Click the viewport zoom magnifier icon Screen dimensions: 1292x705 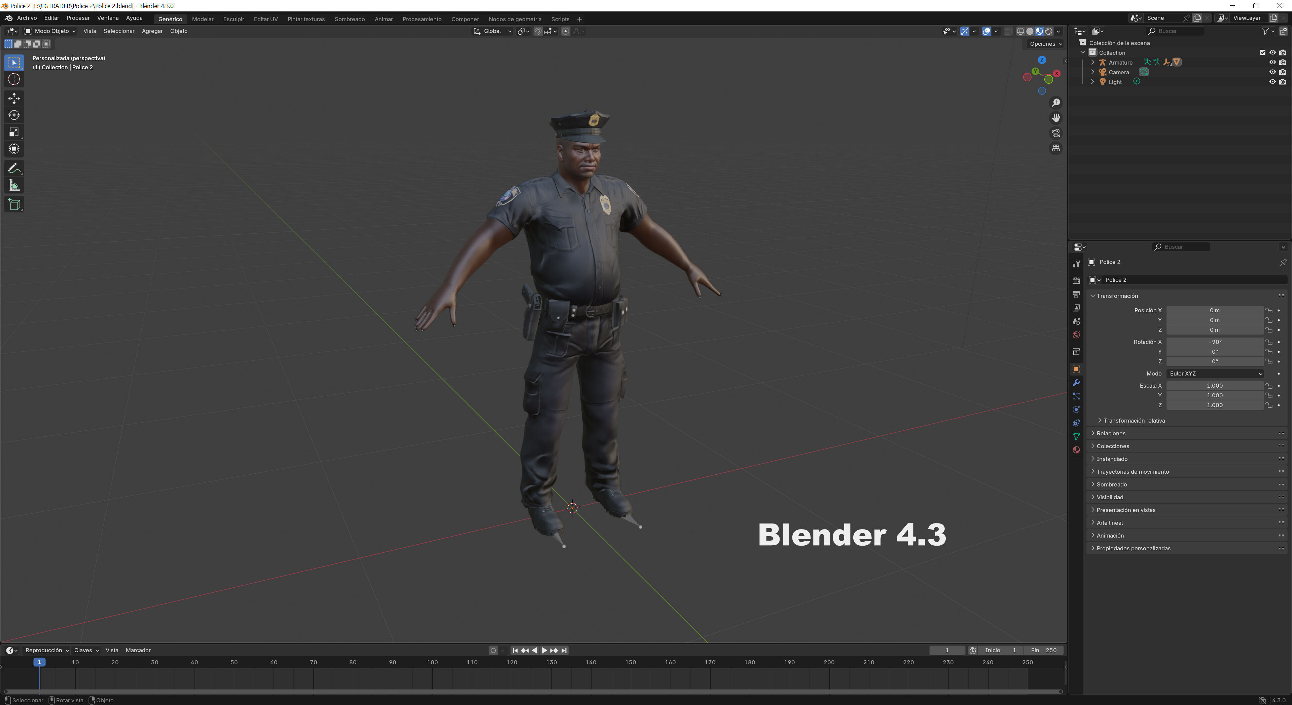coord(1056,103)
